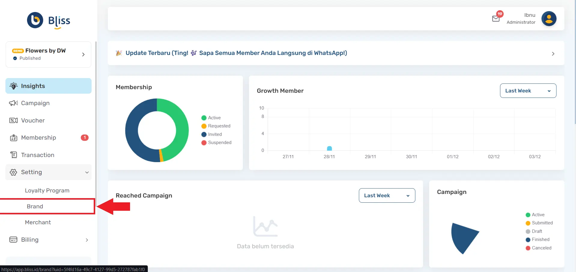
Task: Click the Voucher ticket icon
Action: 14,120
